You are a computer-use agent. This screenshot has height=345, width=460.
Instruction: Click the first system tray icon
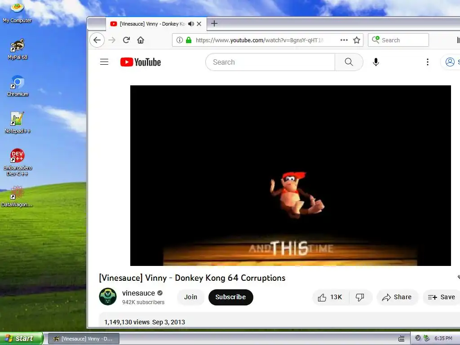point(418,338)
